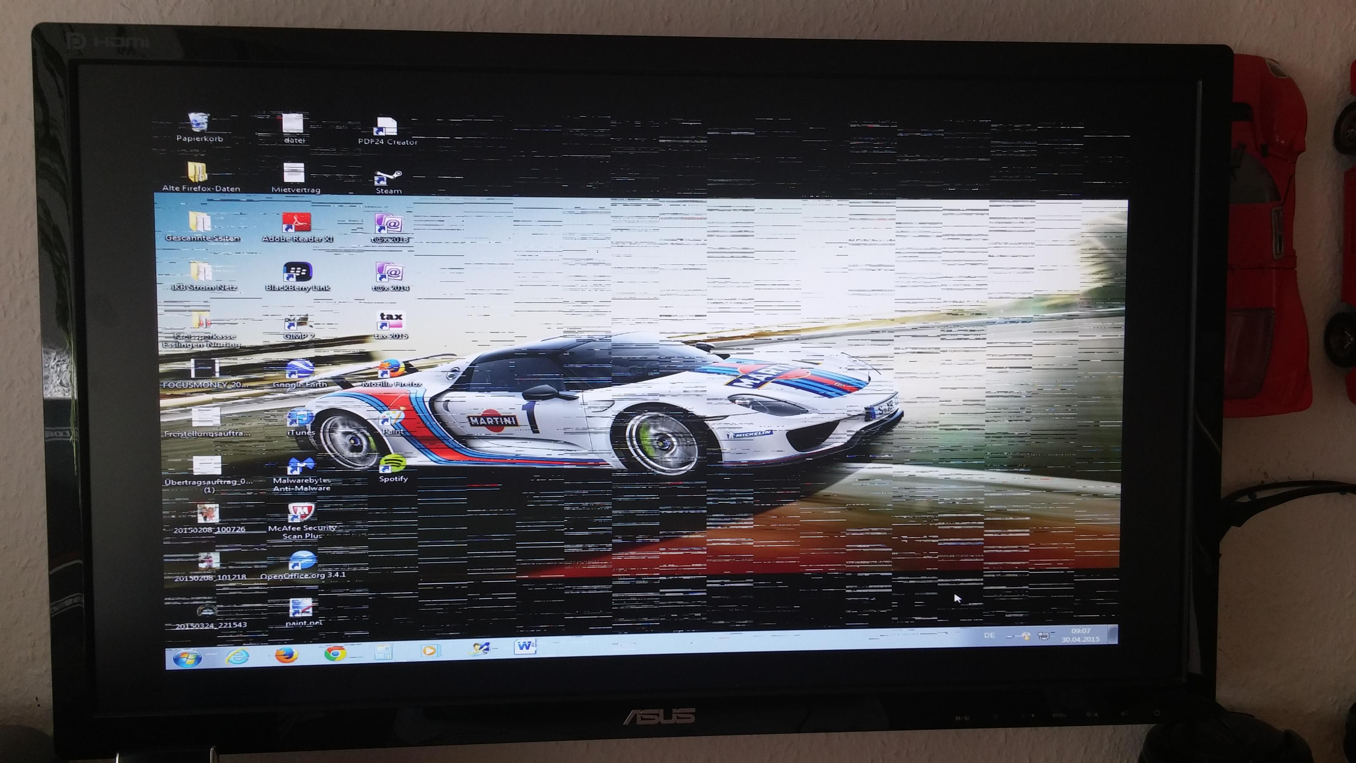This screenshot has width=1356, height=763.
Task: Click the Firefox icon in taskbar
Action: tap(287, 655)
